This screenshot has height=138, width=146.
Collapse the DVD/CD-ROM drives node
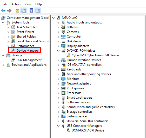coord(58,51)
